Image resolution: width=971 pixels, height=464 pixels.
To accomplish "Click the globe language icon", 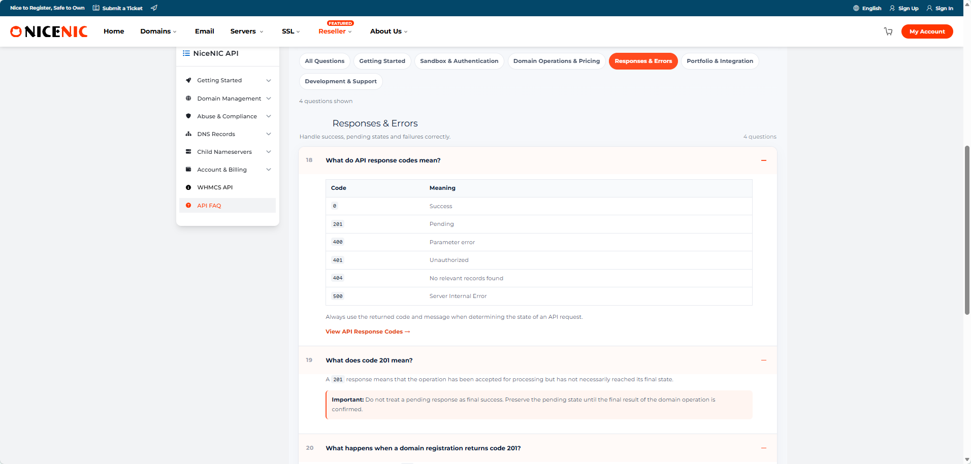I will [x=856, y=8].
